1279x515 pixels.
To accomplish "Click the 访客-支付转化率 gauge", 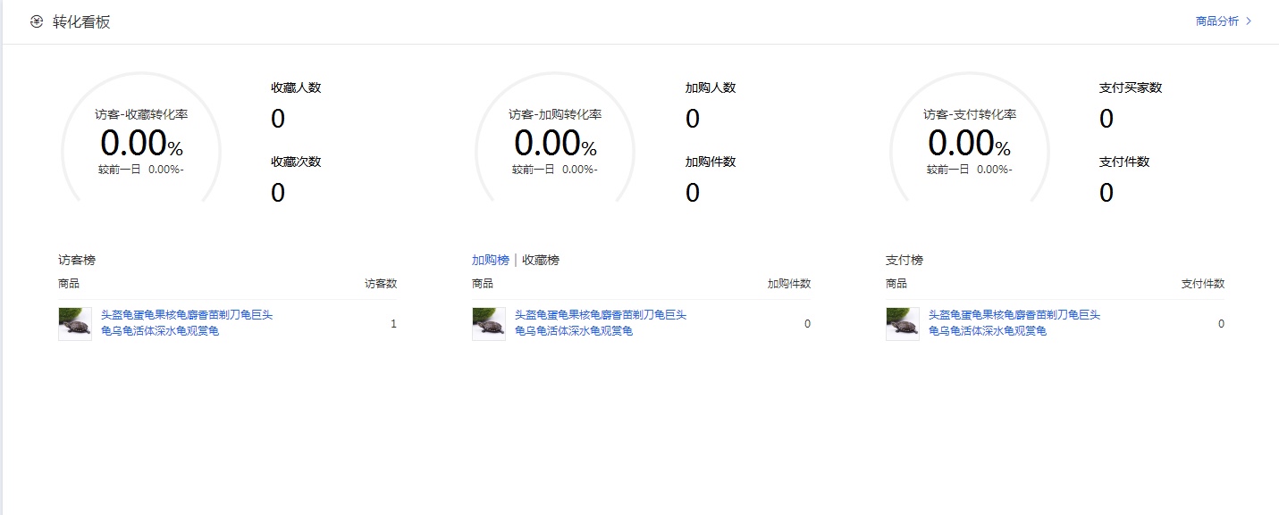I will tap(969, 141).
